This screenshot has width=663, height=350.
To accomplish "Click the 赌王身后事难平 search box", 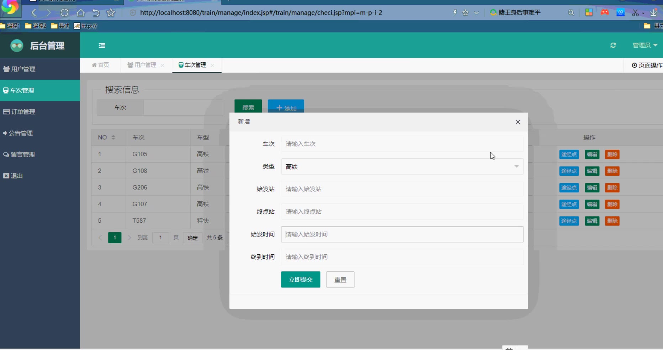I will (519, 12).
